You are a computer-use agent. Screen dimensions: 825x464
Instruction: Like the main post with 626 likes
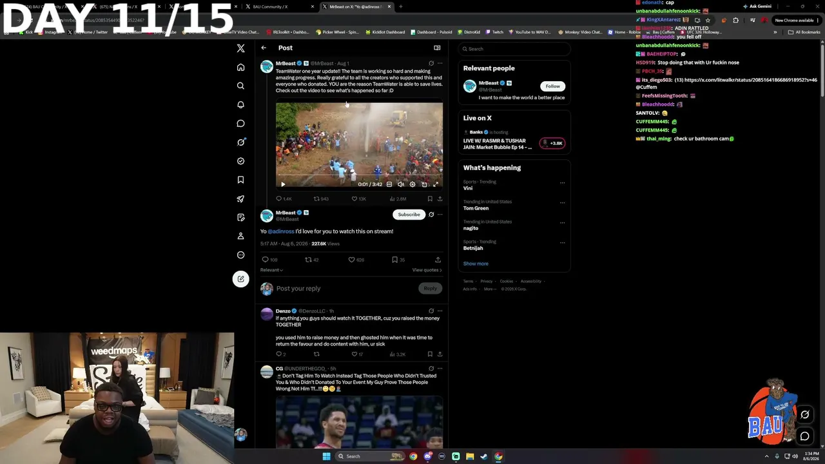(x=356, y=260)
